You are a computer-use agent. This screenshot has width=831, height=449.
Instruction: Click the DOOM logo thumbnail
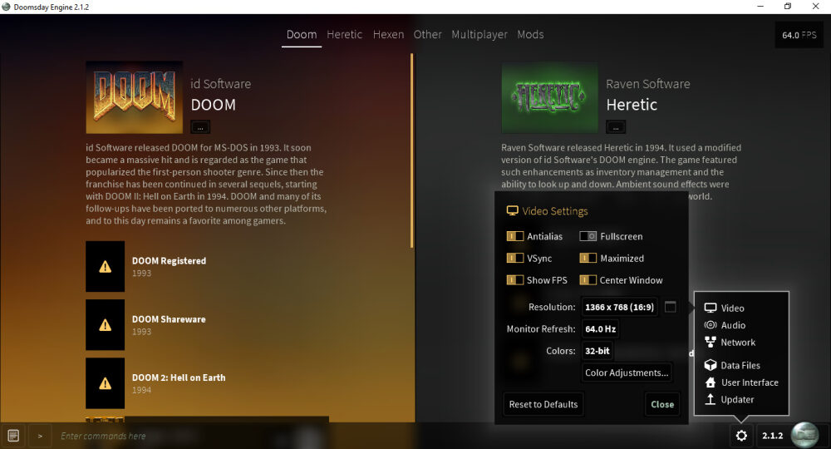click(134, 97)
